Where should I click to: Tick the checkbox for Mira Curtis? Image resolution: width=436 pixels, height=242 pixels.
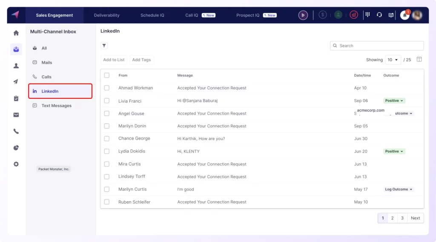(107, 164)
